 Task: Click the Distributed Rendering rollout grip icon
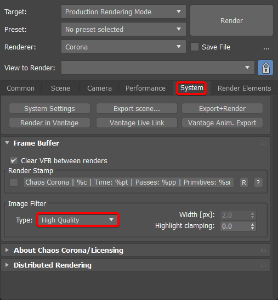pyautogui.click(x=263, y=265)
